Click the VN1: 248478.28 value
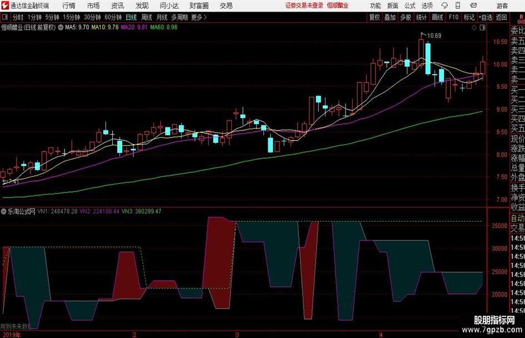525x338 pixels. click(57, 211)
